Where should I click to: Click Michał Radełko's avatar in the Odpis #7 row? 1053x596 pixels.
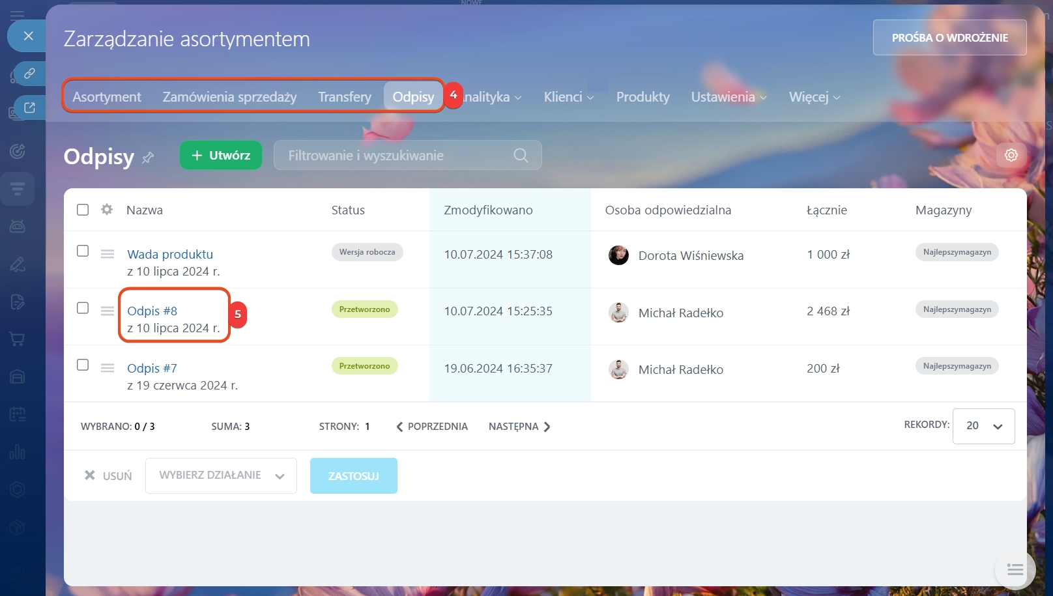point(618,369)
